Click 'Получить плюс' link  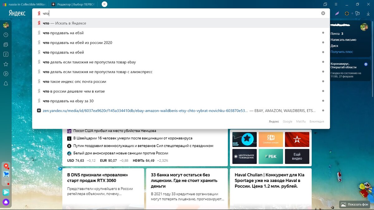coord(342,52)
